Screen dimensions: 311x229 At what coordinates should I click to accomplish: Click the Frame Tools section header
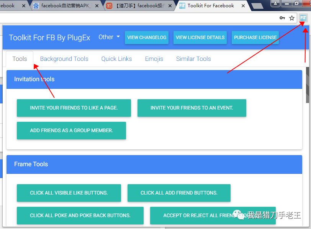(154, 164)
